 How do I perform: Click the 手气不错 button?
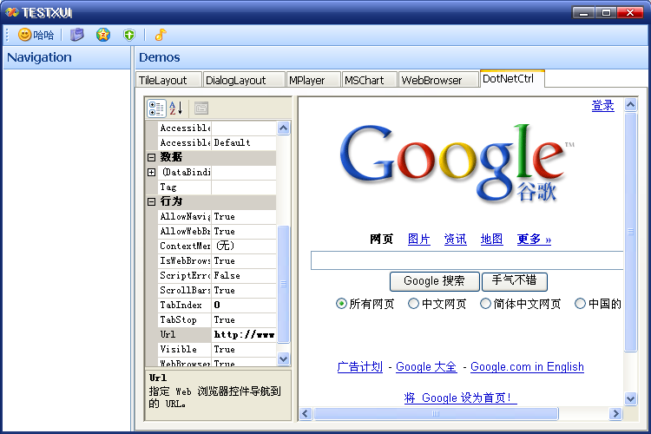(514, 281)
